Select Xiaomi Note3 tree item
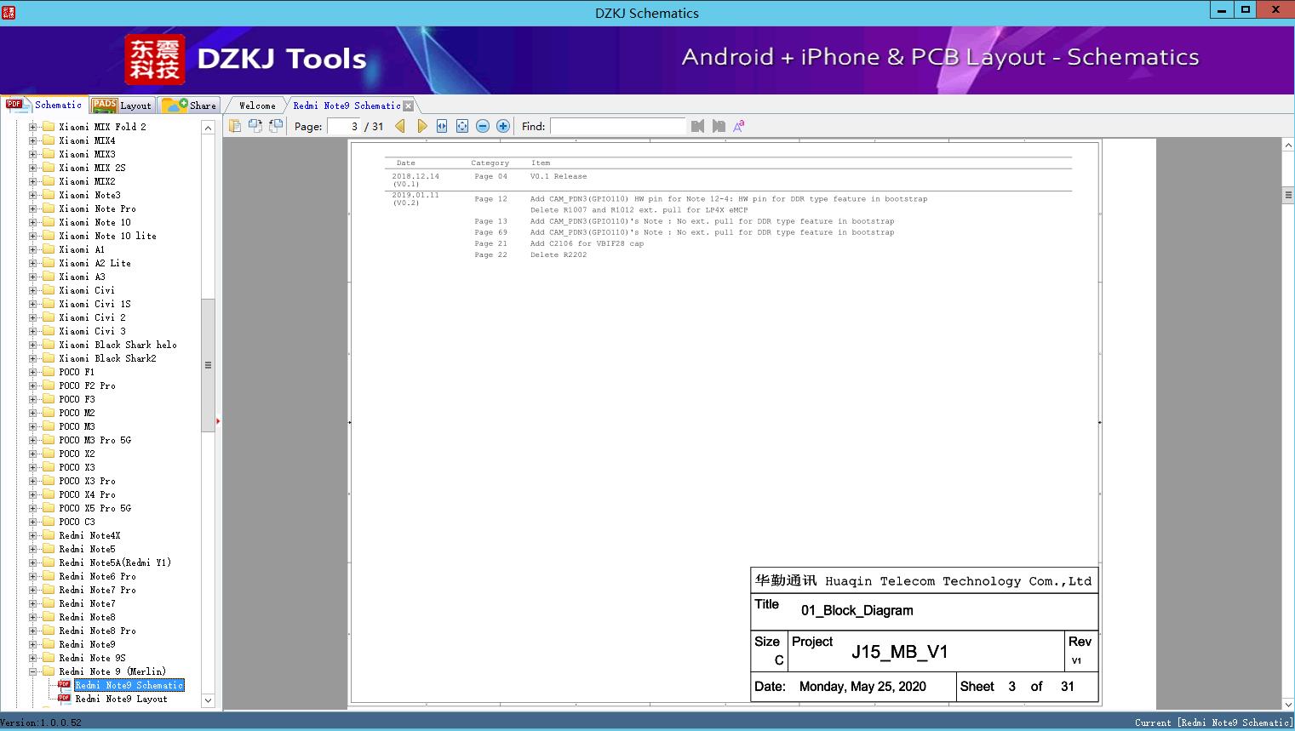The height and width of the screenshot is (731, 1295). point(89,195)
